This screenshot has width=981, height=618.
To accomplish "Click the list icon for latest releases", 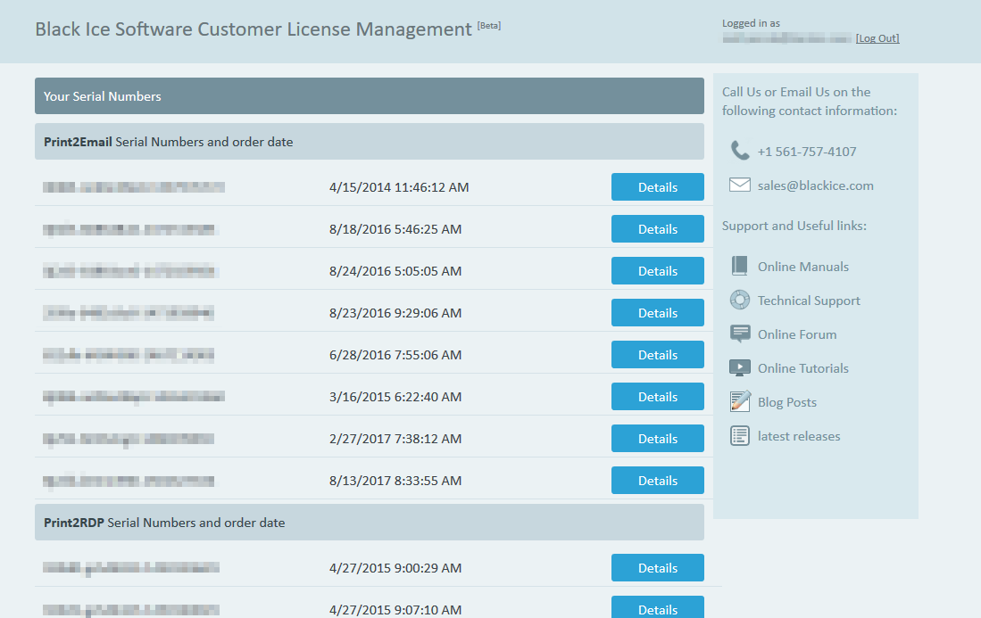I will [x=739, y=435].
